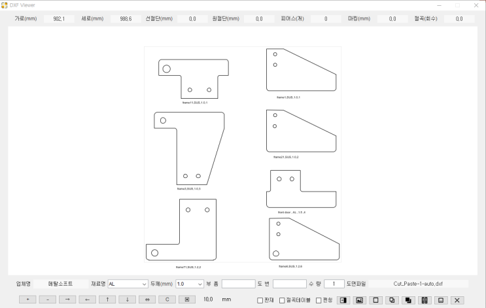486x308 pixels.
Task: Open the 재료명 material dropdown showing AL
Action: [x=128, y=284]
